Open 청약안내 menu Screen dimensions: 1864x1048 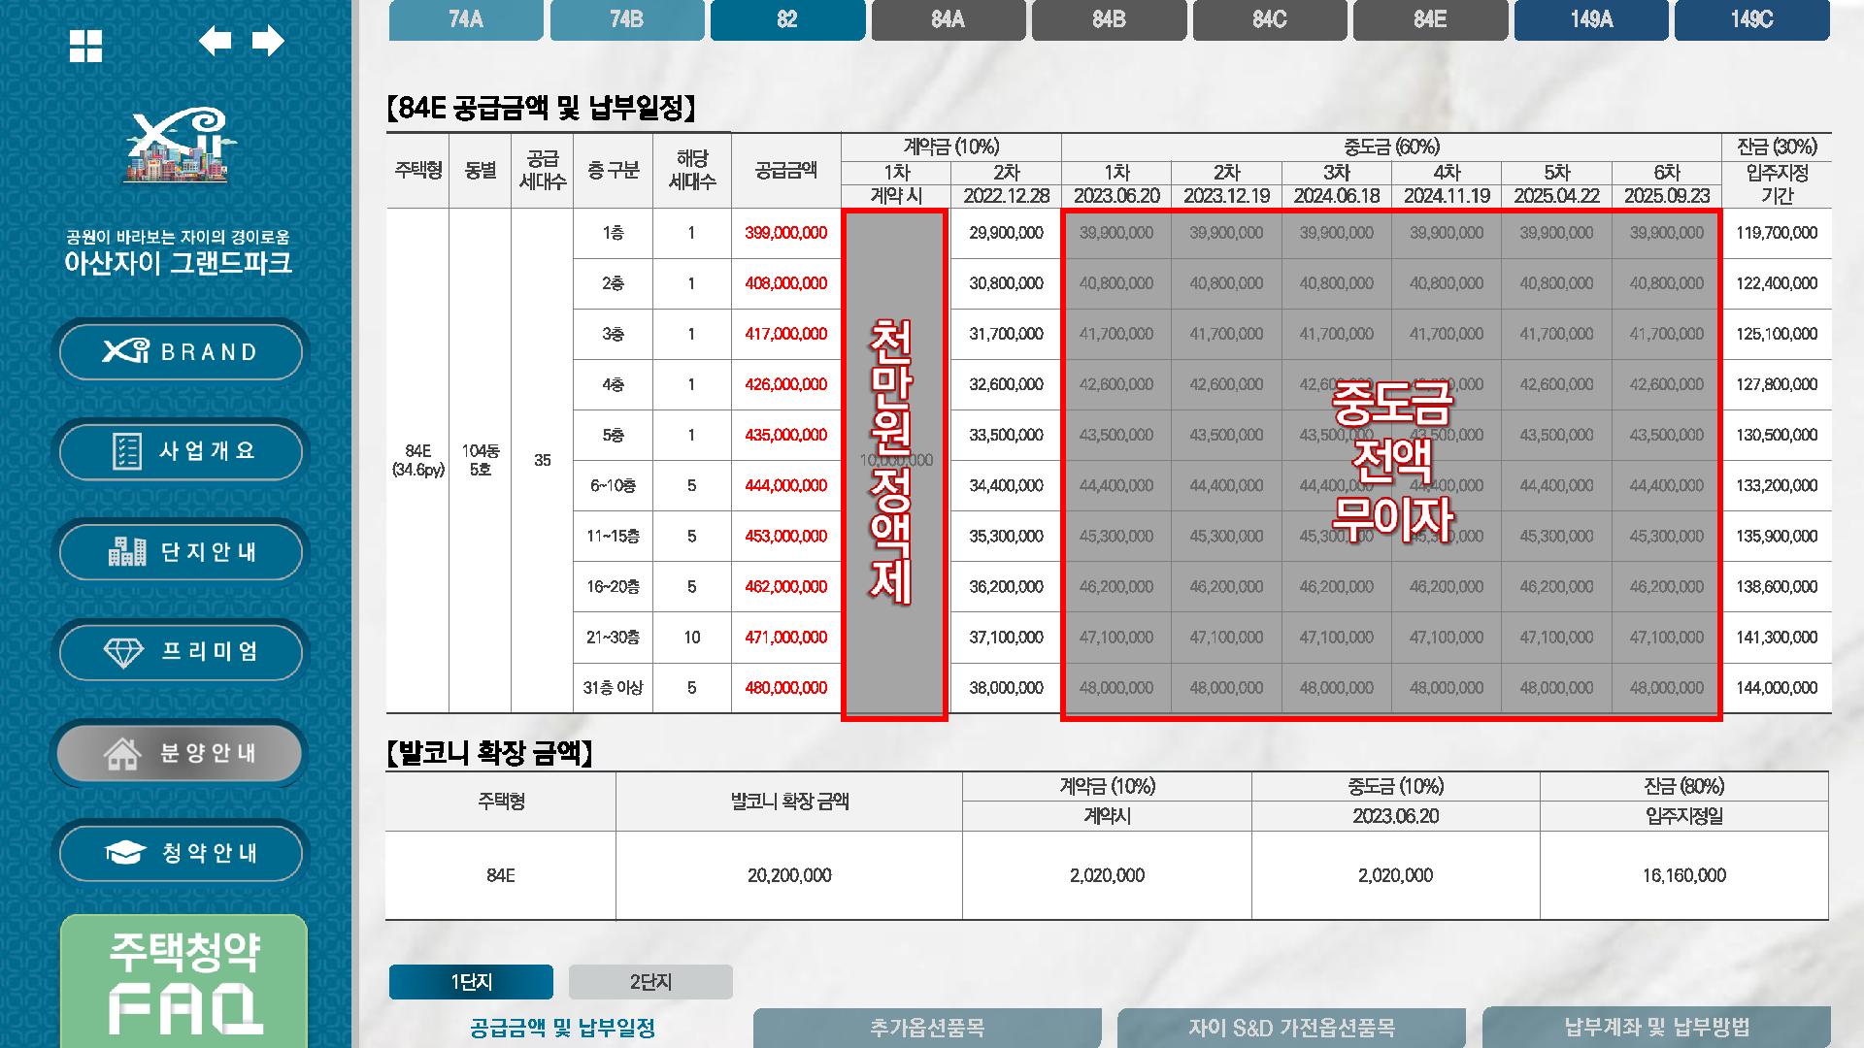(181, 853)
